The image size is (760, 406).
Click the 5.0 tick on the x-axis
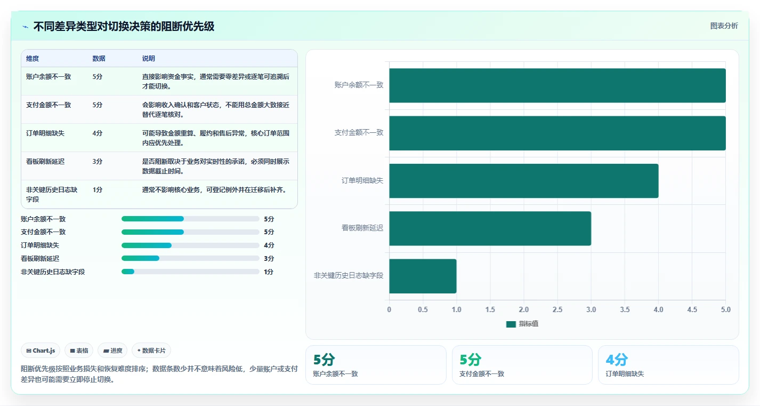coord(725,309)
